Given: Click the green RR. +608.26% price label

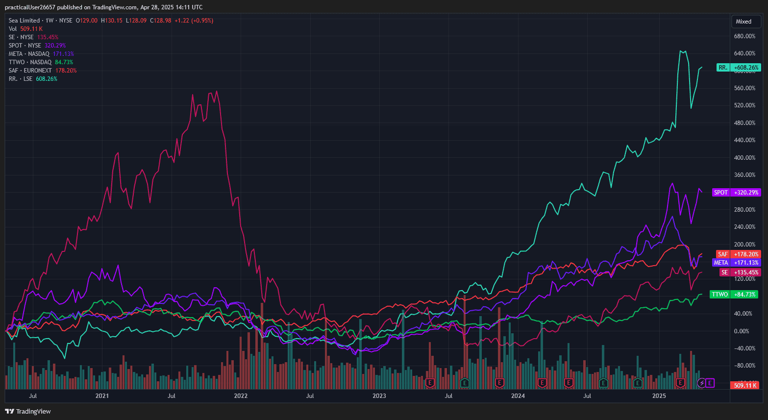Looking at the screenshot, I should click(738, 67).
